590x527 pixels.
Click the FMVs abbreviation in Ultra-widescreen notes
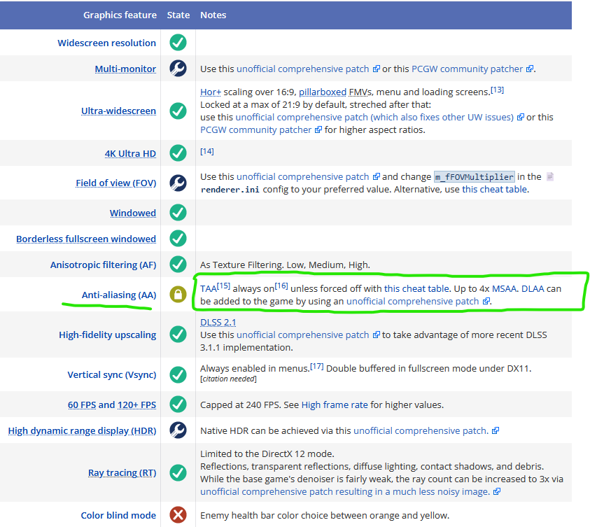[360, 92]
